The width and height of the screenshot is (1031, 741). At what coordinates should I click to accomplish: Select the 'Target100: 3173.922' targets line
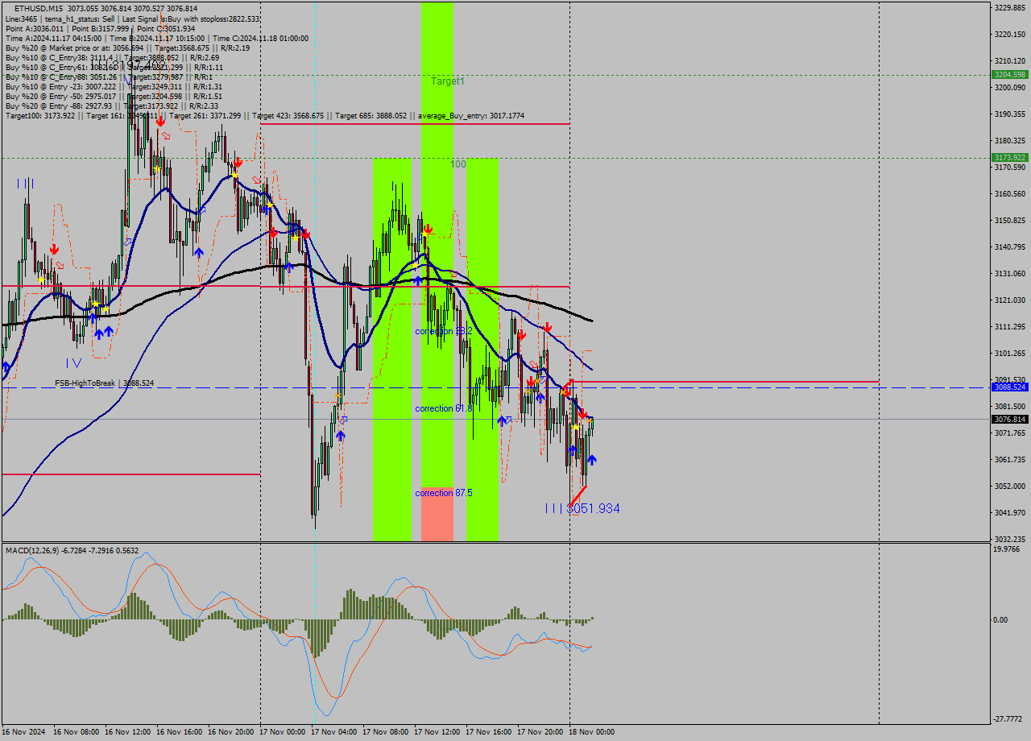pos(264,116)
